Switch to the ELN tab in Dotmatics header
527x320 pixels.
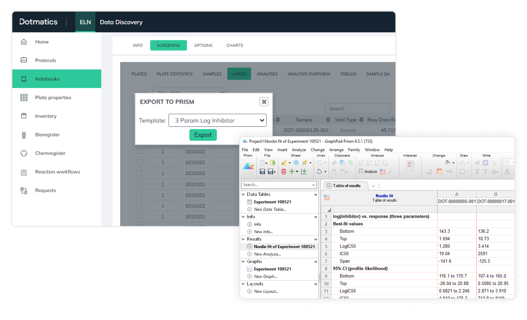[x=85, y=22]
